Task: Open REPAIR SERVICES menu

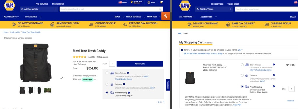Action: 136,17
